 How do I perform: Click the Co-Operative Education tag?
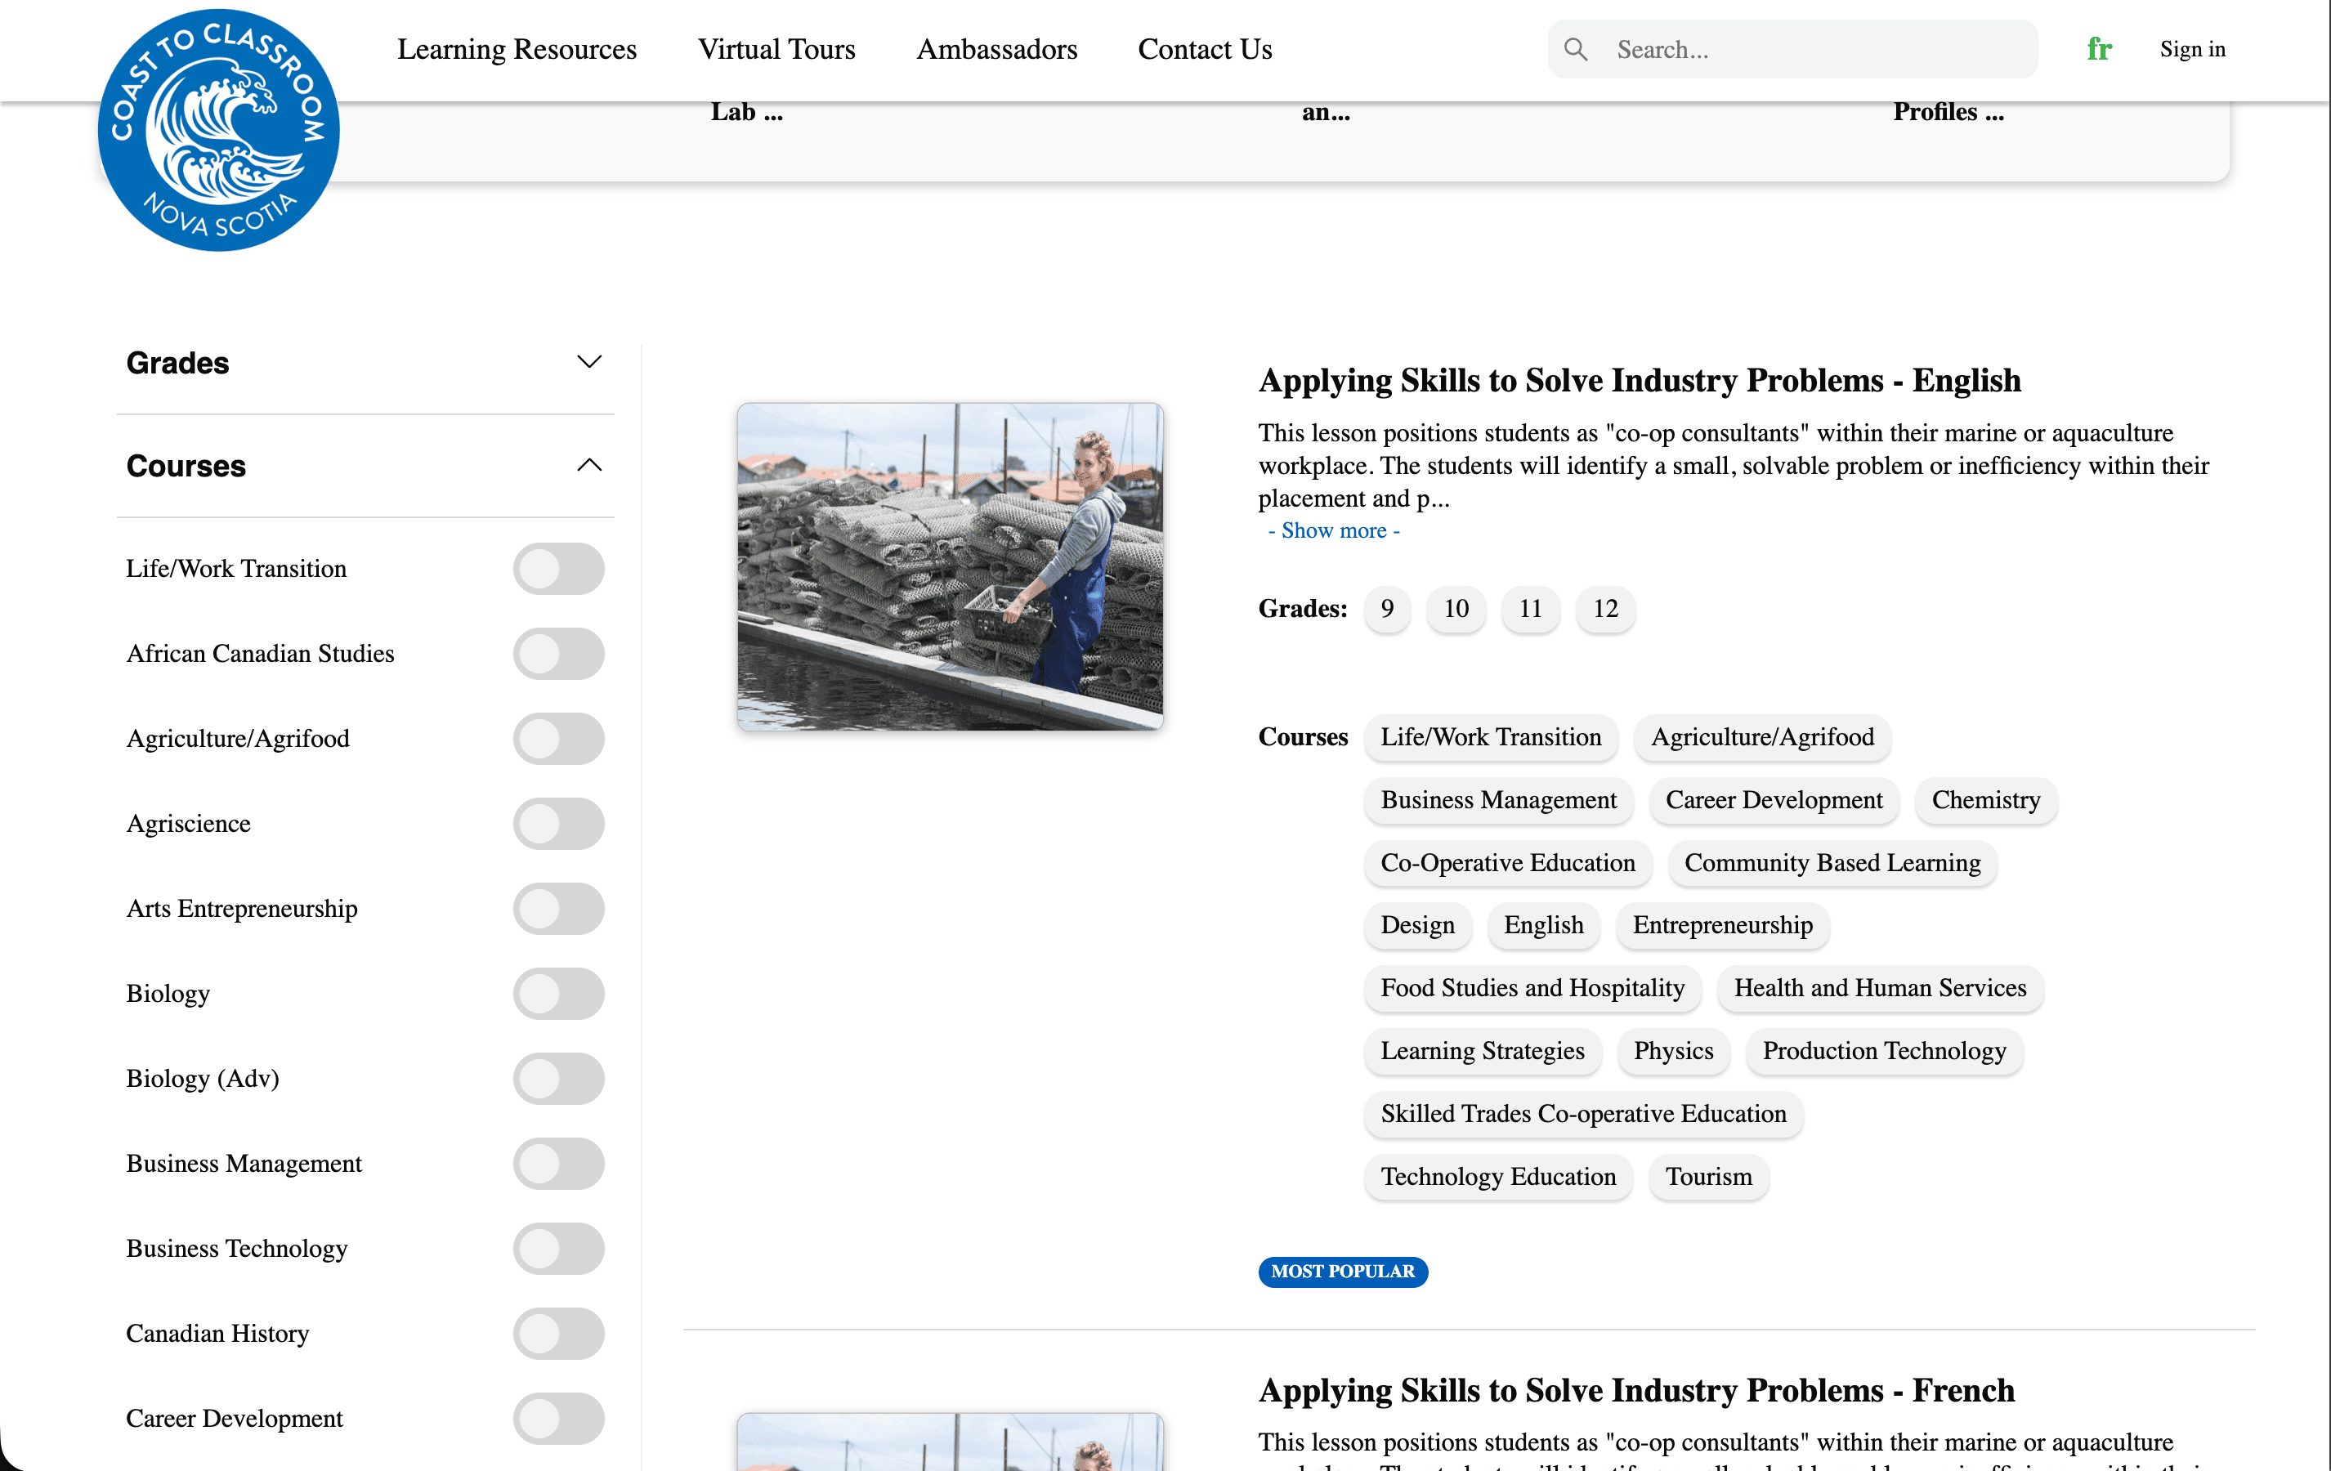point(1508,863)
